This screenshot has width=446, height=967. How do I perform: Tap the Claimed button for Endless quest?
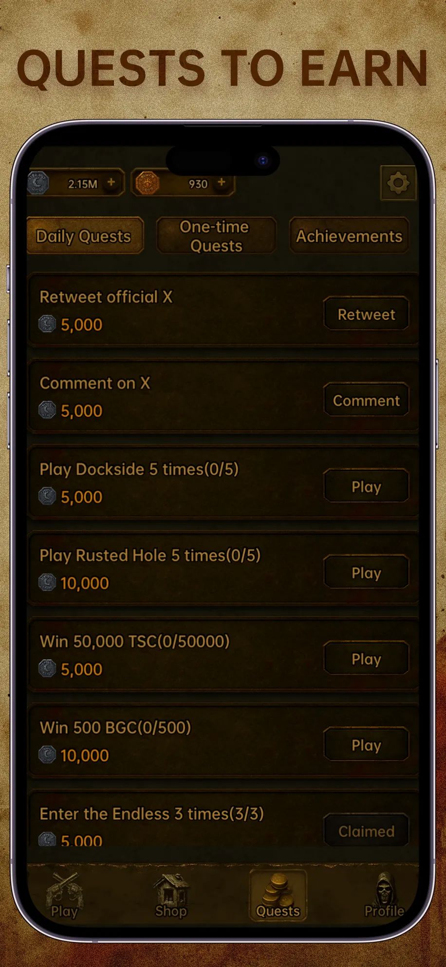click(x=366, y=831)
